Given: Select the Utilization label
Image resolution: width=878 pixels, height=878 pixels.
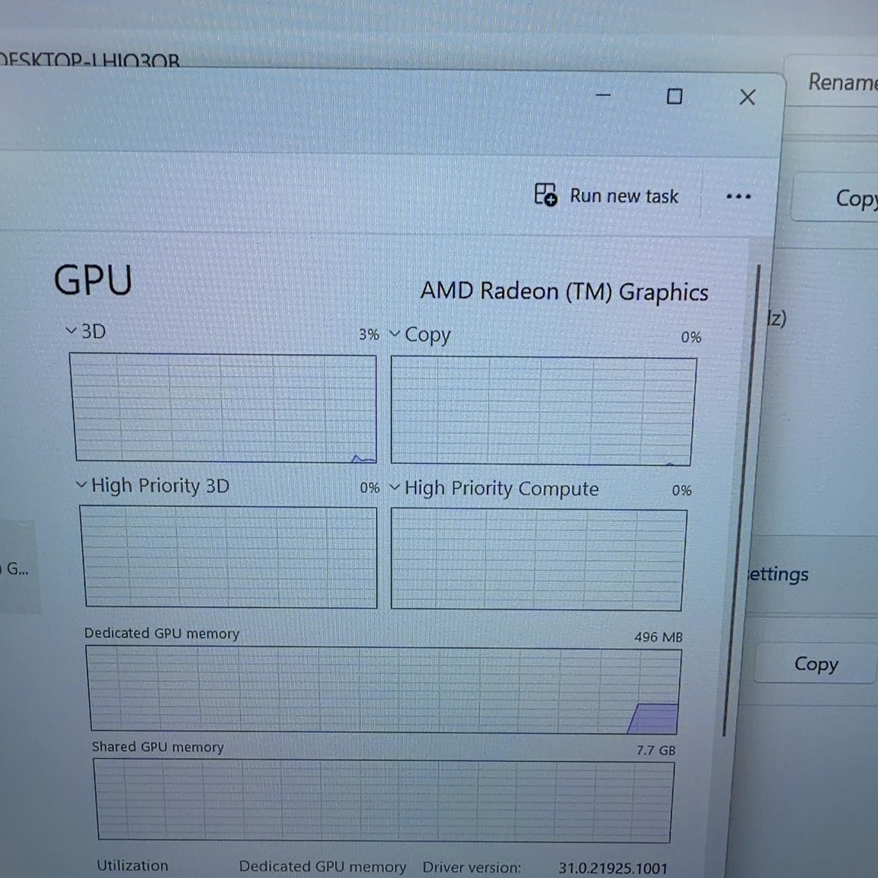Looking at the screenshot, I should click(132, 866).
